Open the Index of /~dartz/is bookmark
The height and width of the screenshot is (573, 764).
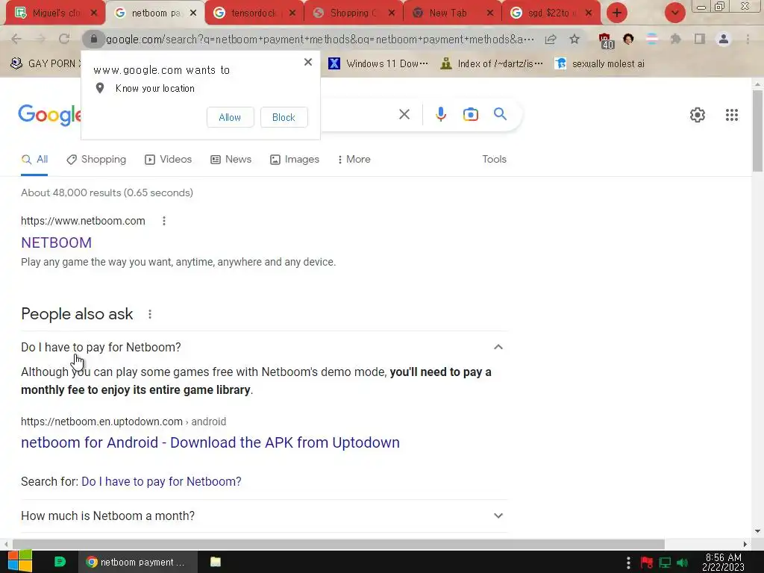point(492,64)
